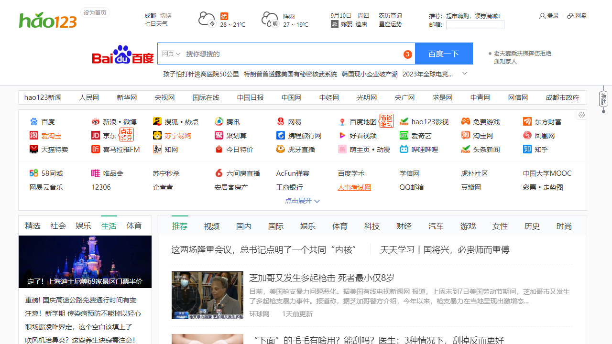Open the 网页 search category dropdown
This screenshot has height=344, width=612.
pos(171,54)
